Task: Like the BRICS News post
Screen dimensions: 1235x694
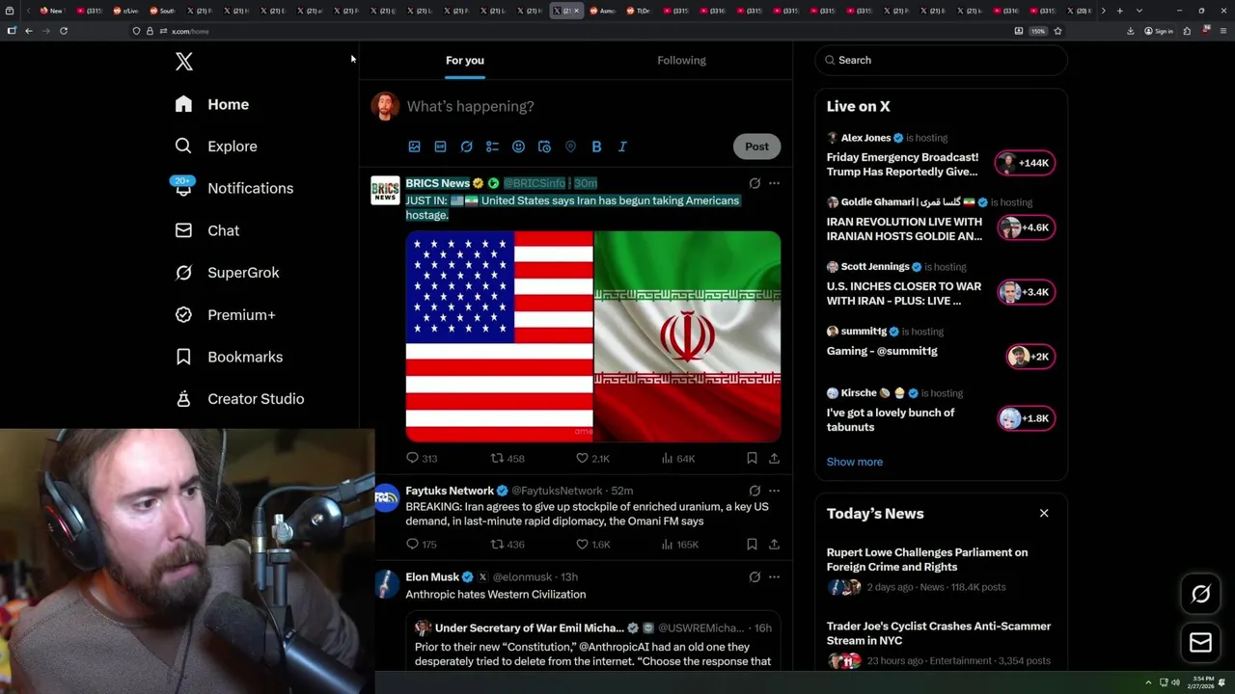Action: [592, 459]
